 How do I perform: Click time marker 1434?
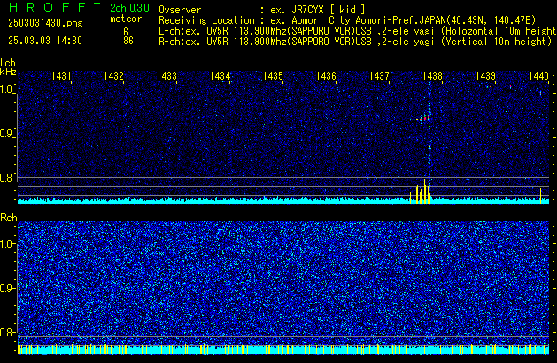pyautogui.click(x=220, y=76)
